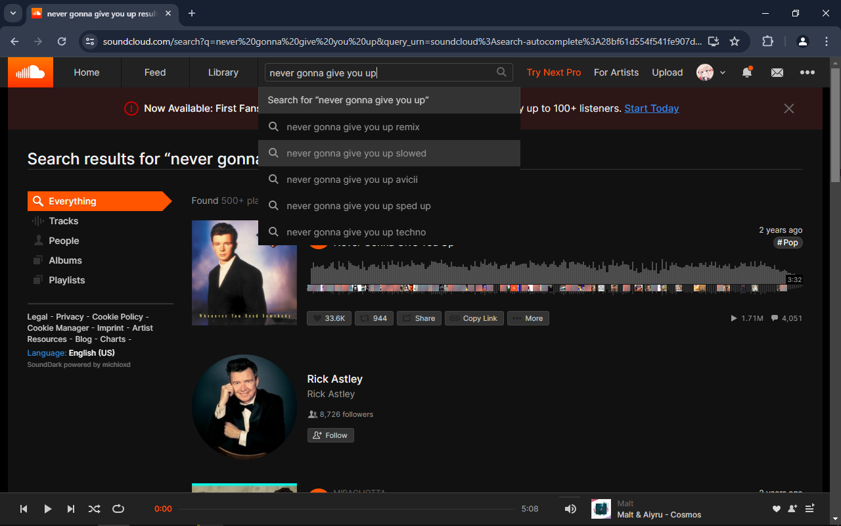Viewport: 841px width, 526px height.
Task: Open the More options for the first track
Action: 528,318
